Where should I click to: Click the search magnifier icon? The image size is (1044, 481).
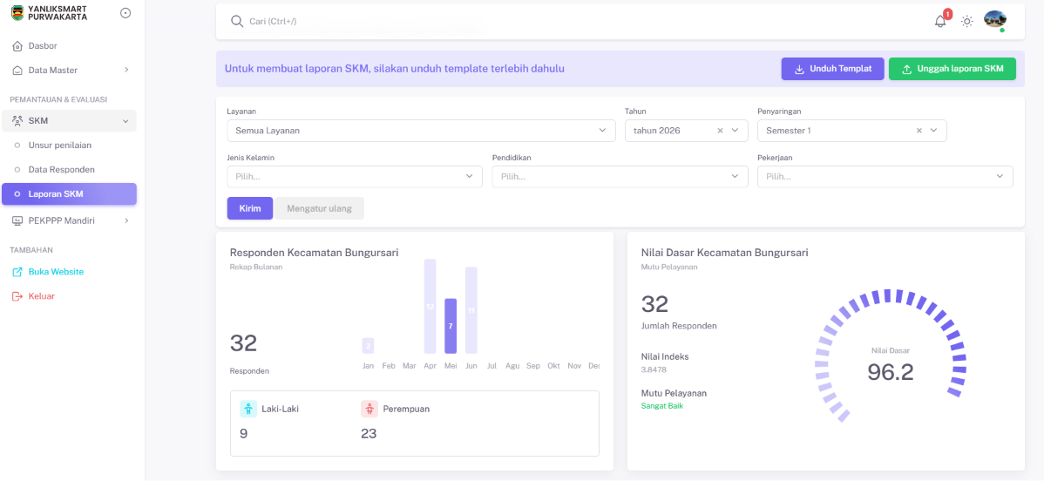coord(236,21)
